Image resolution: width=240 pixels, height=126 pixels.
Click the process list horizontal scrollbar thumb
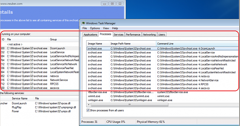click(x=130, y=105)
